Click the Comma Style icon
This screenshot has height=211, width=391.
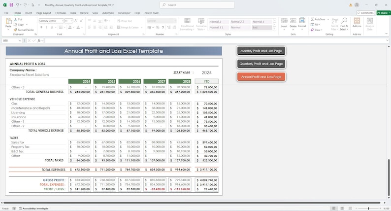(163, 28)
